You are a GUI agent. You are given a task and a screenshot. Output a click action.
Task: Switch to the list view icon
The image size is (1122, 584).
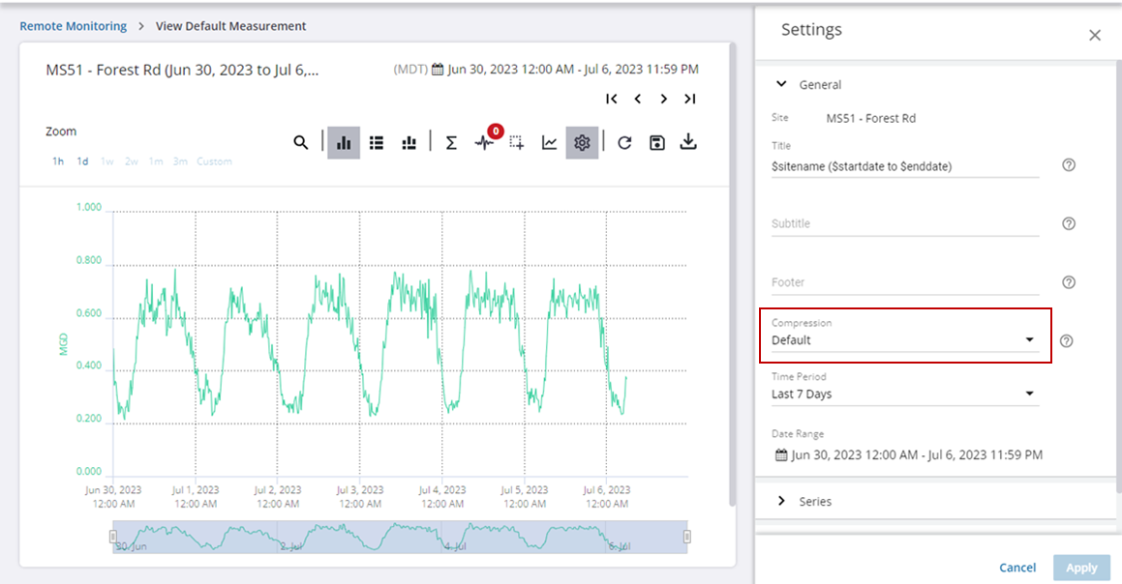(377, 143)
